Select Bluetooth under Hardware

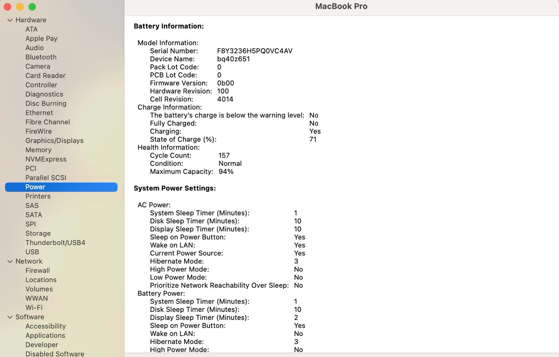41,57
